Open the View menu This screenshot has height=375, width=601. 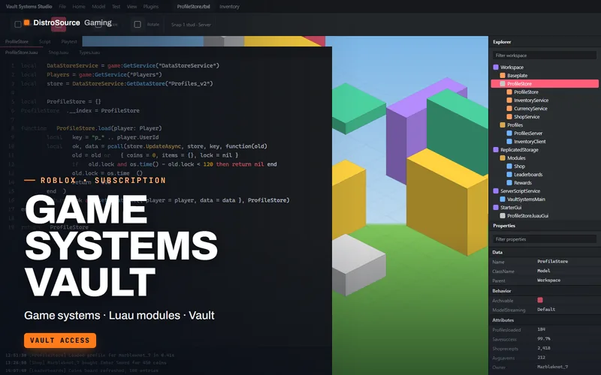[x=132, y=7]
